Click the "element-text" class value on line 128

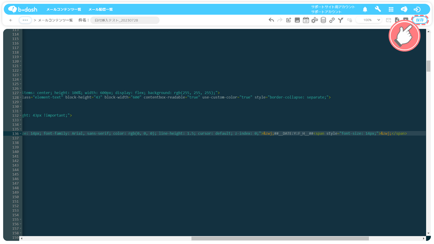[48, 97]
